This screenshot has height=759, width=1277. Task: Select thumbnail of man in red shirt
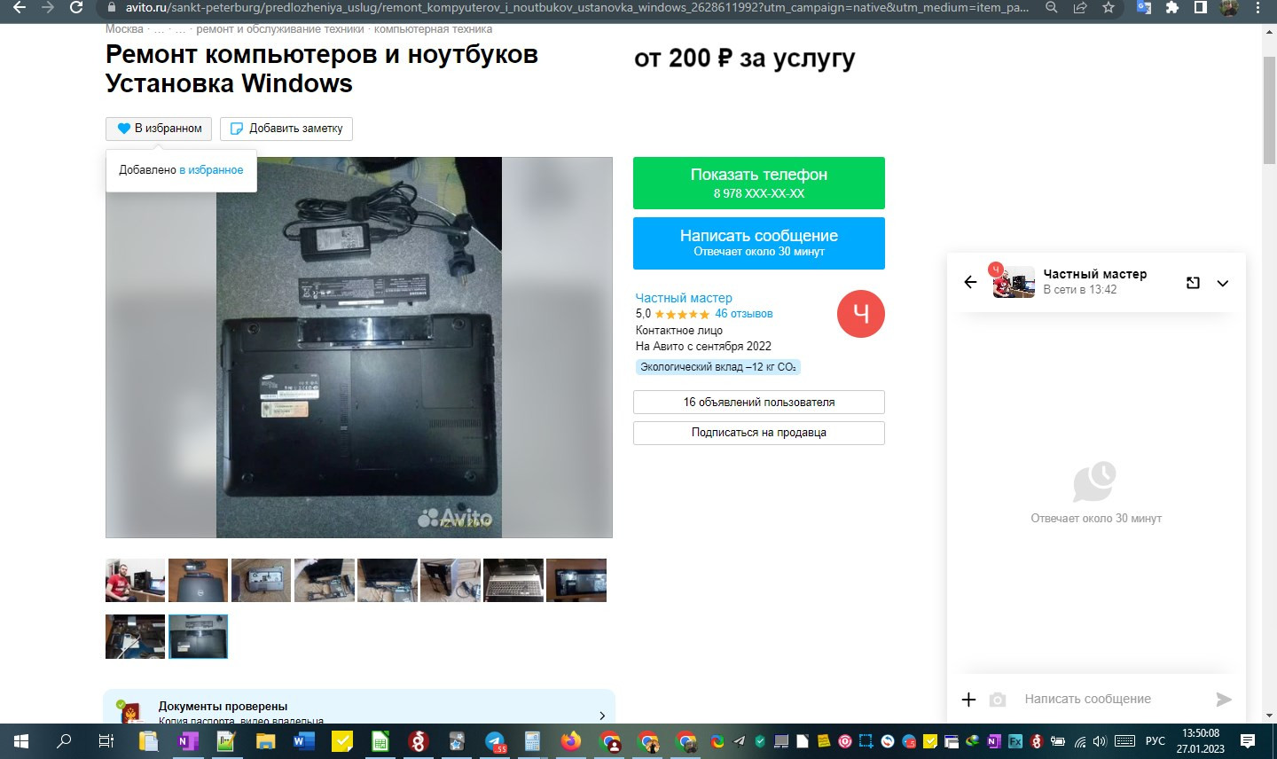pos(136,581)
